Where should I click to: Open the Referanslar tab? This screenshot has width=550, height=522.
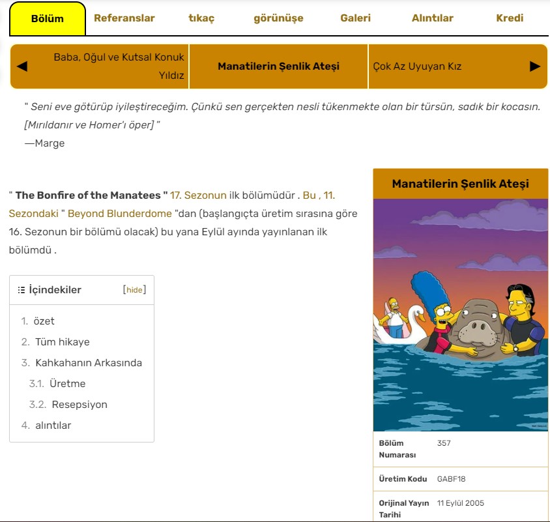pyautogui.click(x=124, y=18)
